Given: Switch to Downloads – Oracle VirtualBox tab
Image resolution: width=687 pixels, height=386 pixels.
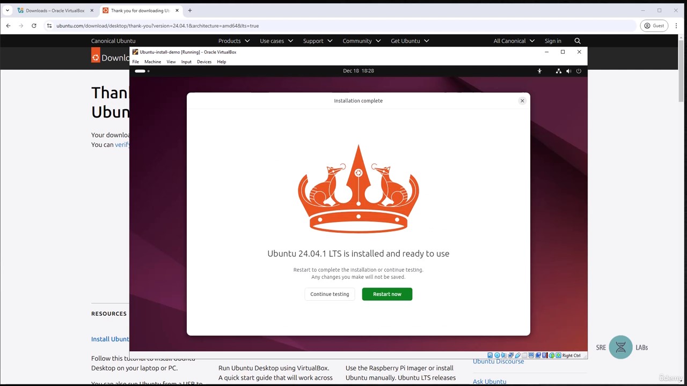Looking at the screenshot, I should click(55, 10).
